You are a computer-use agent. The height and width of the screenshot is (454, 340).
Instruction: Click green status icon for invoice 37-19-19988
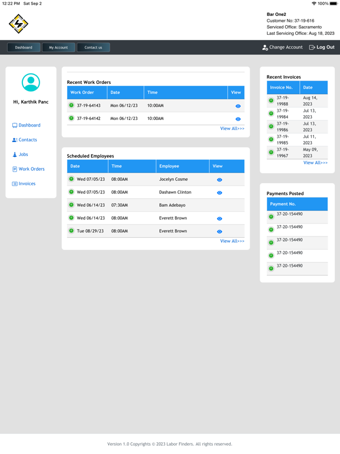pos(271,100)
